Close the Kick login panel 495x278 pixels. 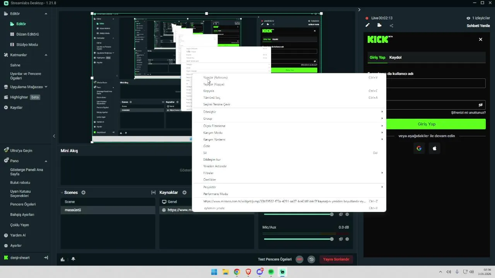click(x=481, y=39)
